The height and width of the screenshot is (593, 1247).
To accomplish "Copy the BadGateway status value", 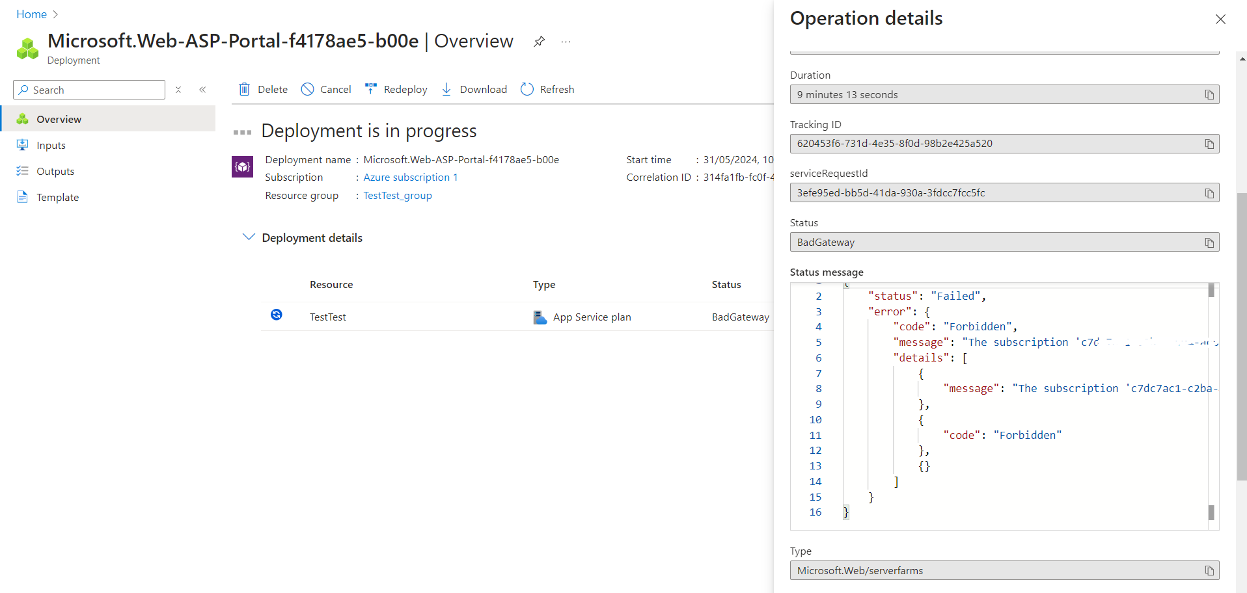I will [x=1209, y=242].
